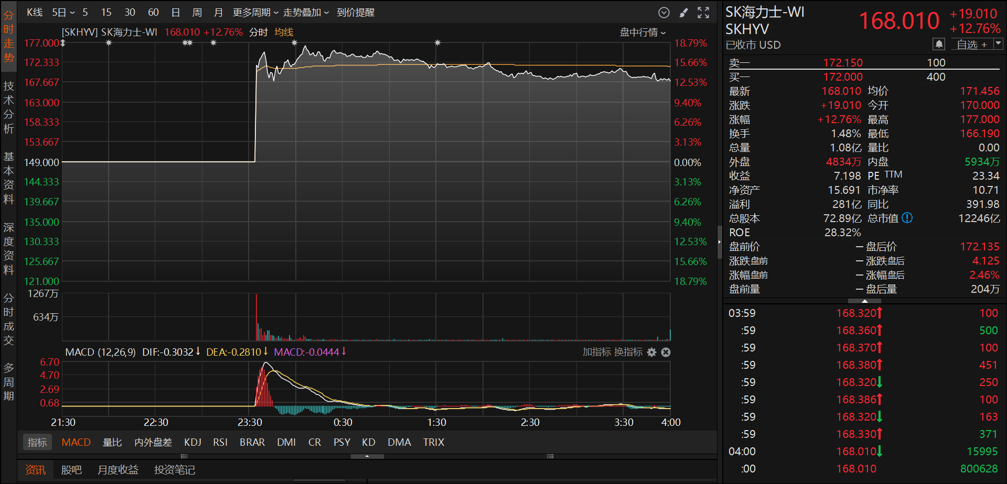1007x484 pixels.
Task: Click the price alert bell icon
Action: click(939, 45)
